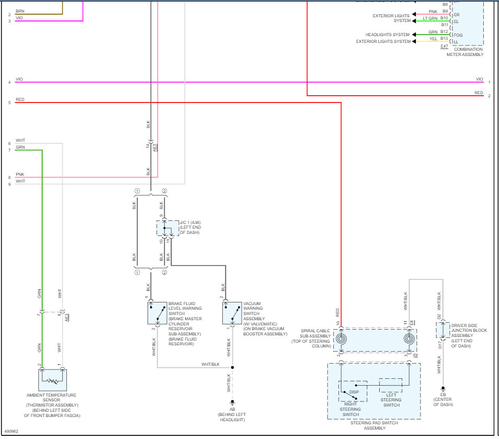This screenshot has height=439, width=499.
Task: Click the horizontal WHT/BLK wire label
Action: (x=210, y=364)
